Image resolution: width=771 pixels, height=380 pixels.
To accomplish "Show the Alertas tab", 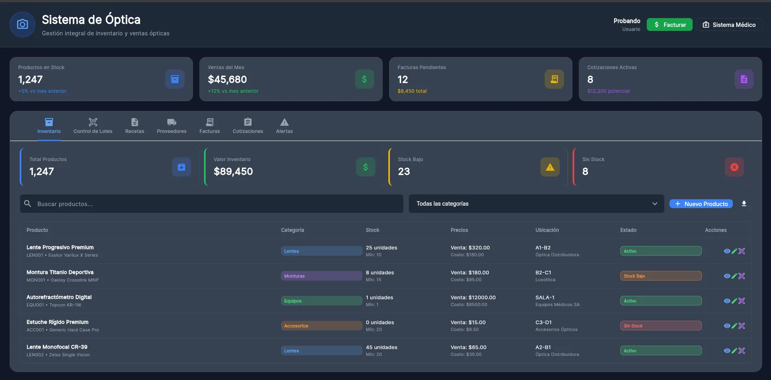I will click(285, 126).
